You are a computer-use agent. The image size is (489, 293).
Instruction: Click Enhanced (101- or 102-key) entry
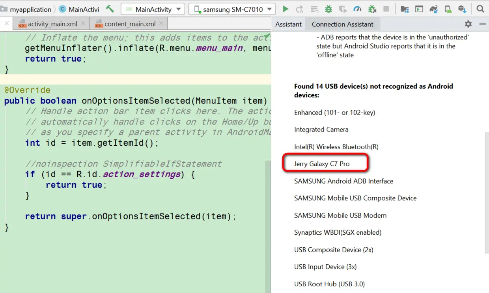coord(334,113)
